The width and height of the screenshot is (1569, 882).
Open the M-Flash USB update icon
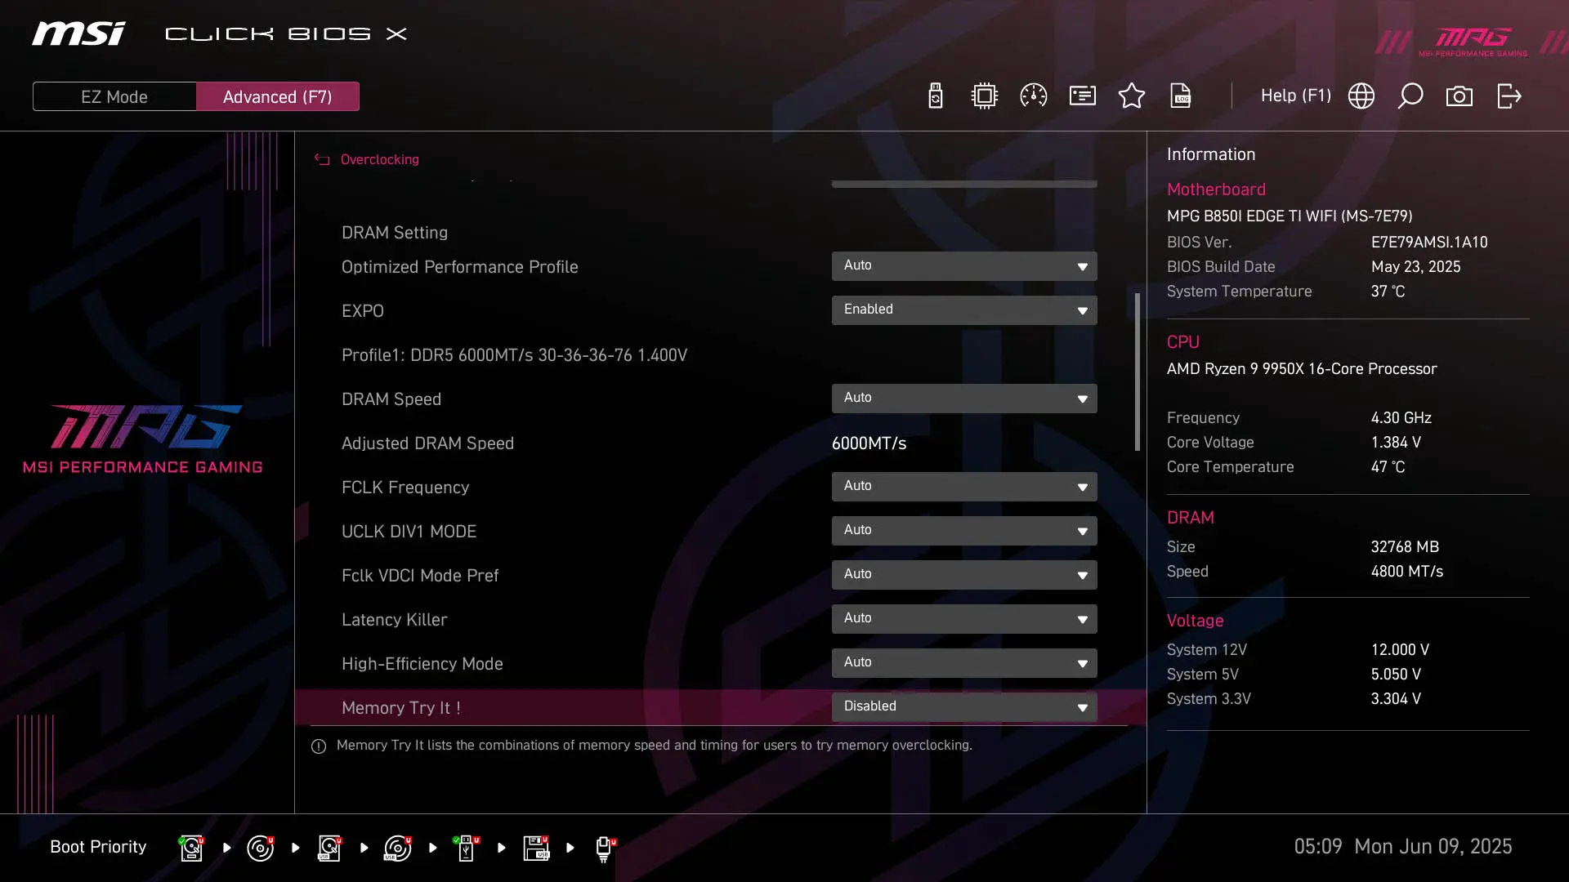(x=936, y=96)
